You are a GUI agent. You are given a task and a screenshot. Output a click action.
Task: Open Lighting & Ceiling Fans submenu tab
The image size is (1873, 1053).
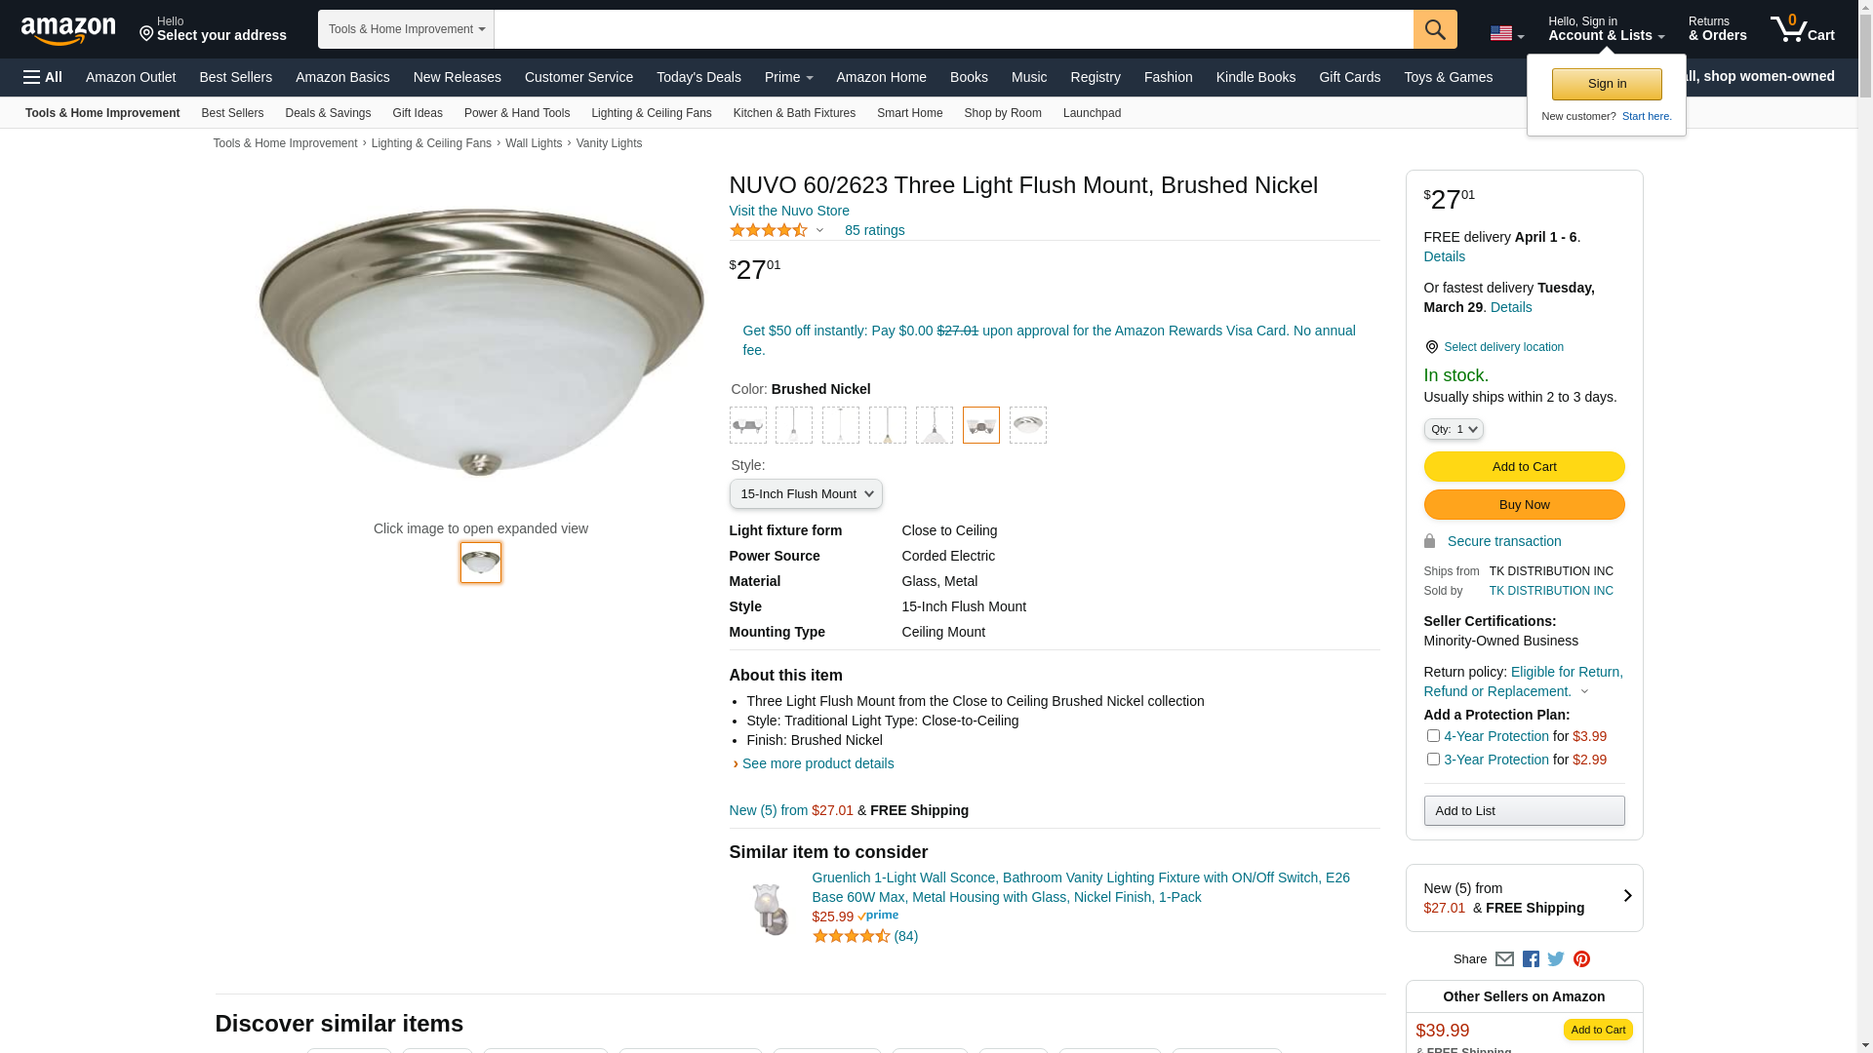point(651,113)
